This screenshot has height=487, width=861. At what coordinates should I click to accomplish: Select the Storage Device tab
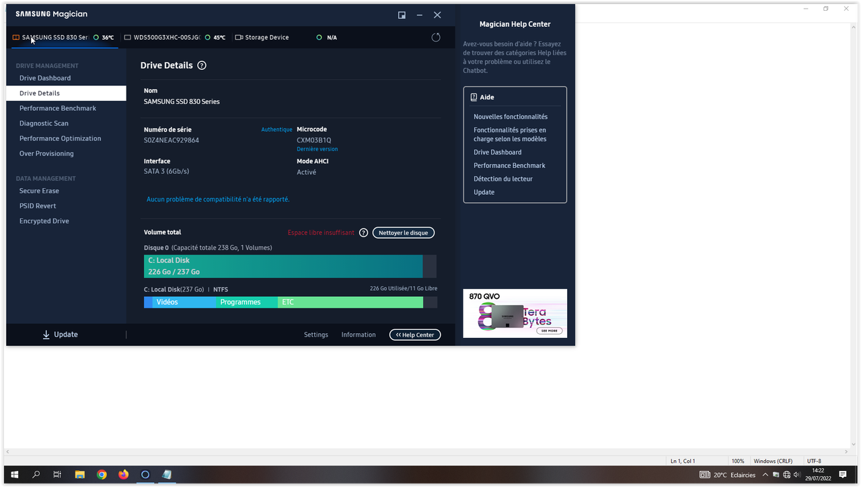[x=262, y=38]
